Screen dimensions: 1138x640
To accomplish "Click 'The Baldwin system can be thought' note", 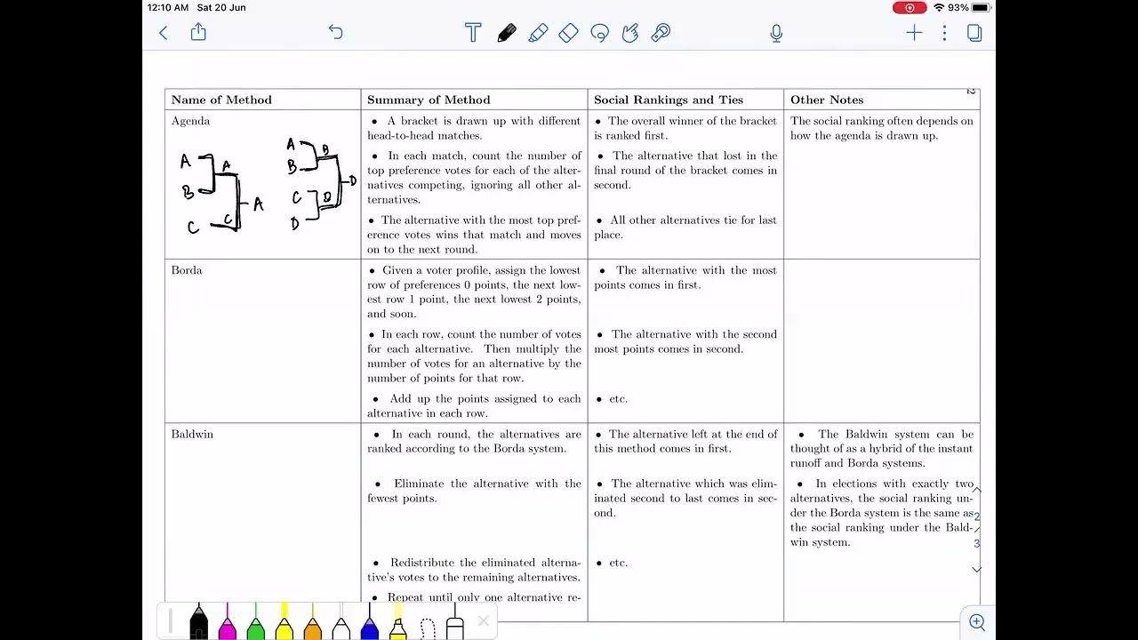I will click(882, 448).
